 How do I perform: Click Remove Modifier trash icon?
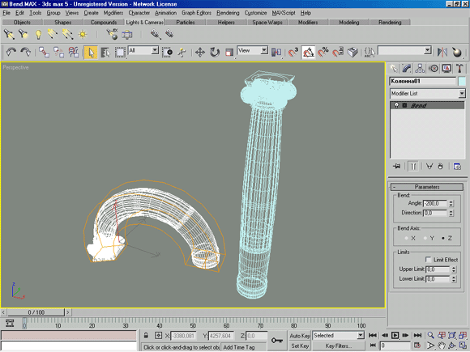440,166
